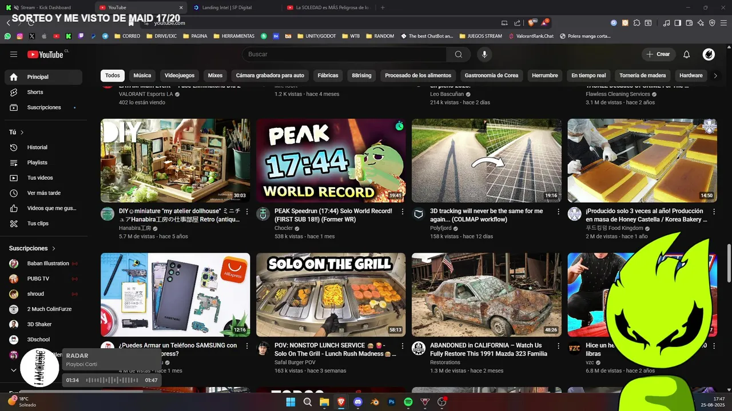Select the Música filter chip

[142, 75]
